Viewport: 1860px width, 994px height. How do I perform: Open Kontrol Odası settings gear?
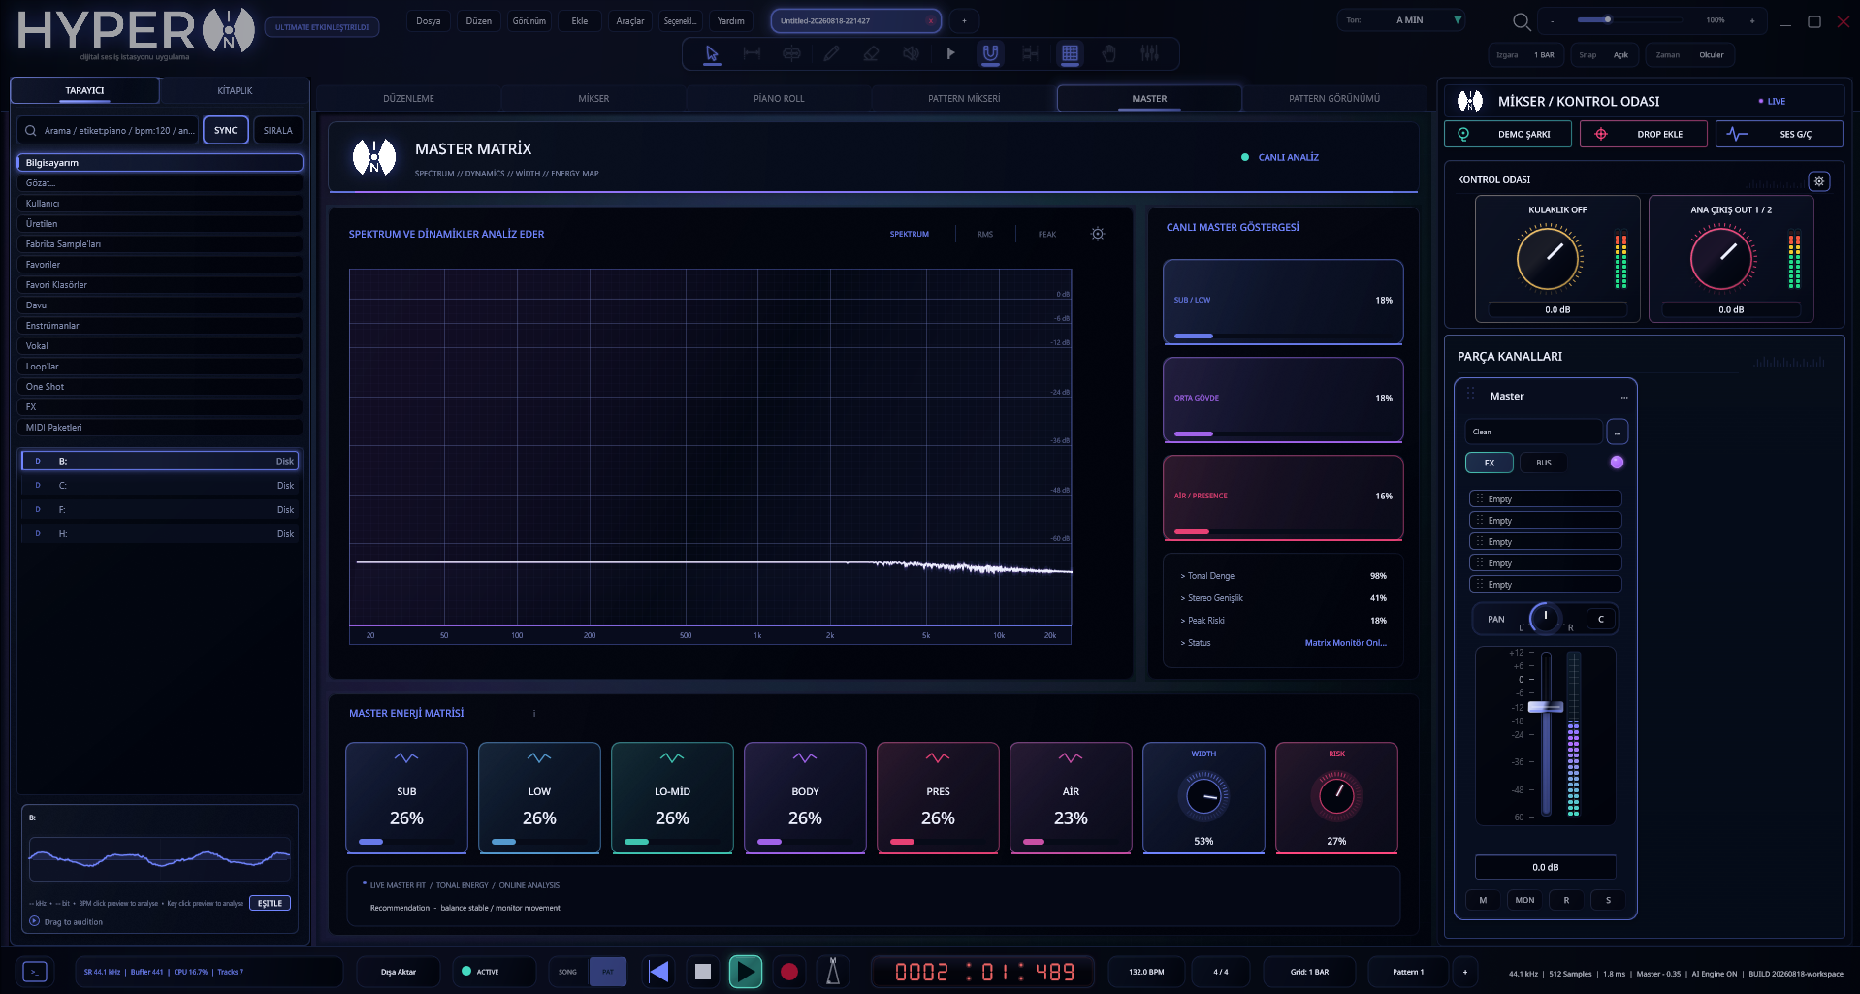(1819, 181)
